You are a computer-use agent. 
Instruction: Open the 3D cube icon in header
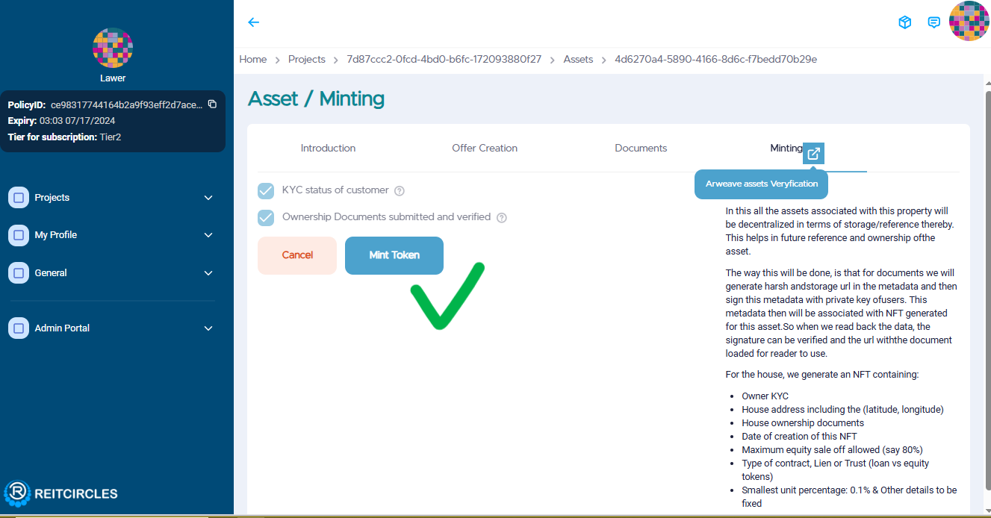[x=904, y=22]
